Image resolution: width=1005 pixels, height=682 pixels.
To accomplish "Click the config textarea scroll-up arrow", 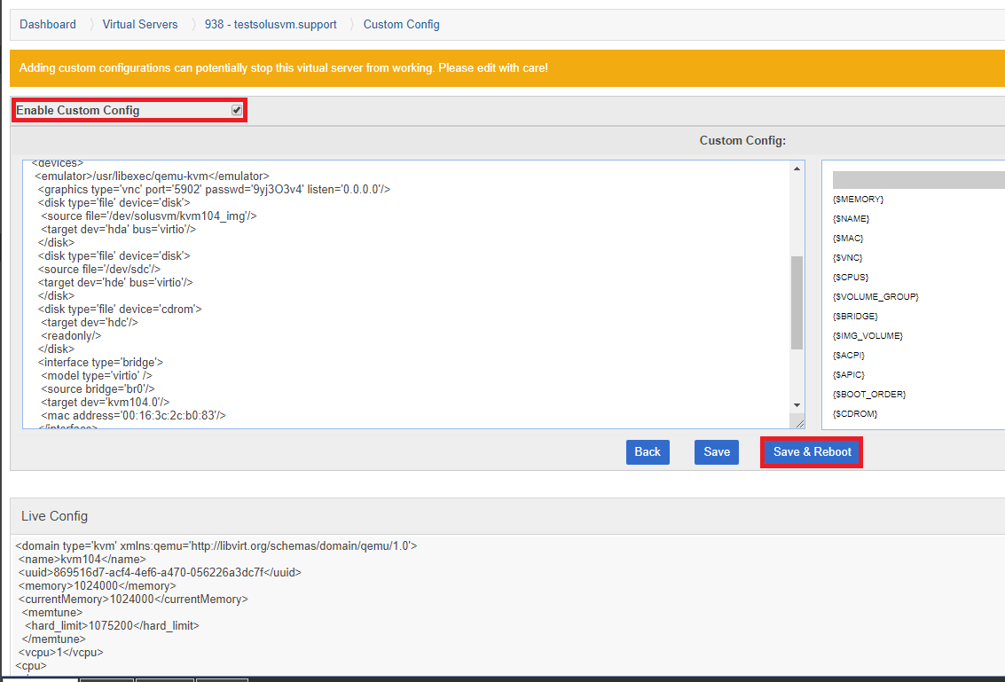I will [x=797, y=169].
